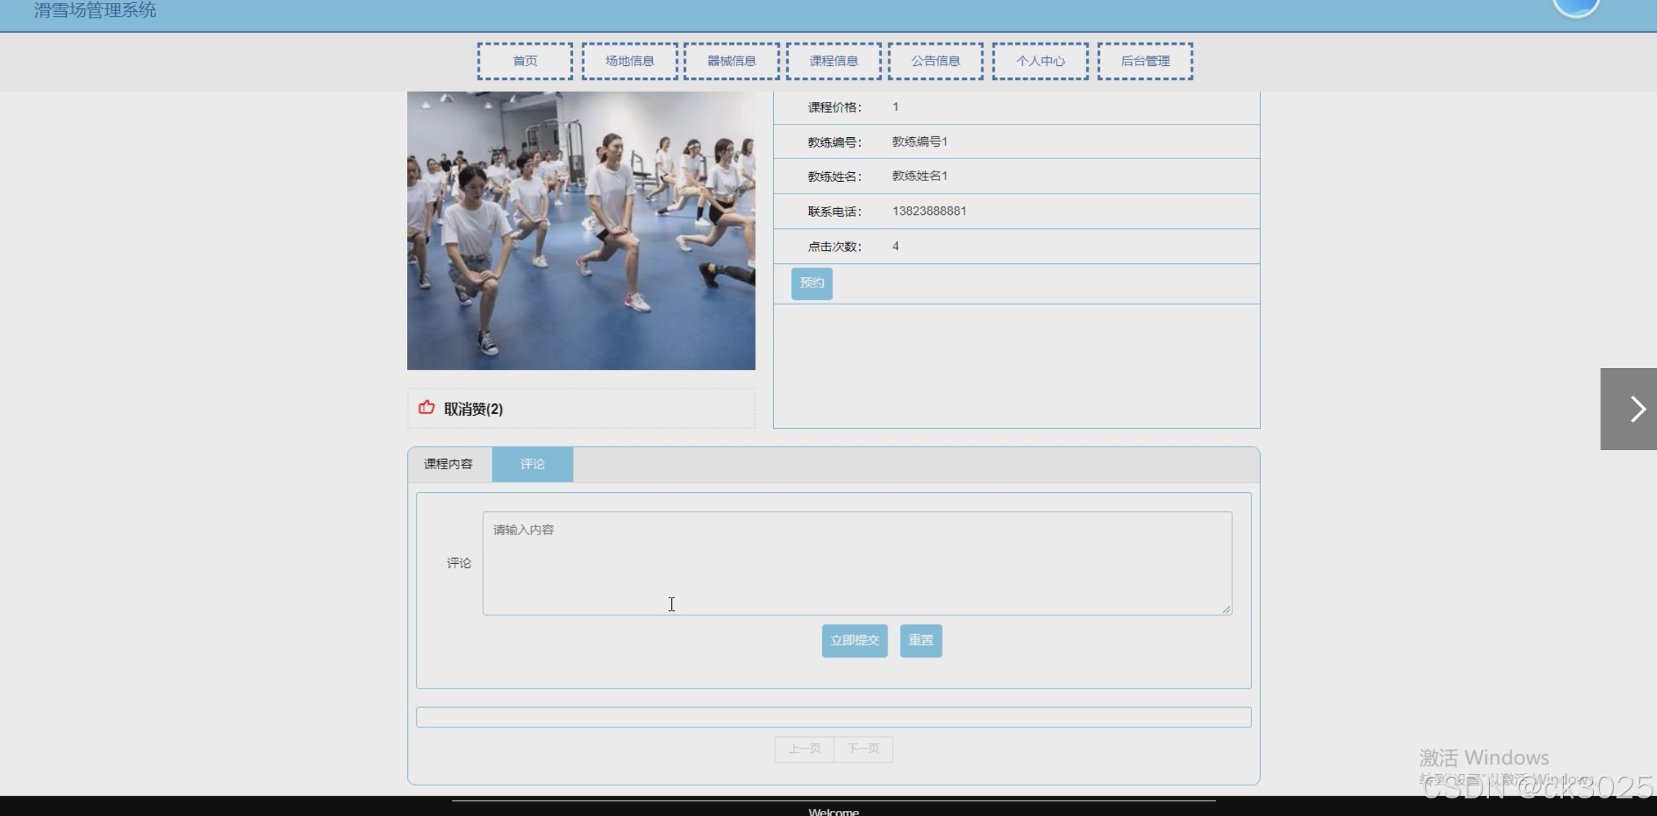Switch to the 课程内容 tab
The image size is (1657, 816).
click(448, 464)
